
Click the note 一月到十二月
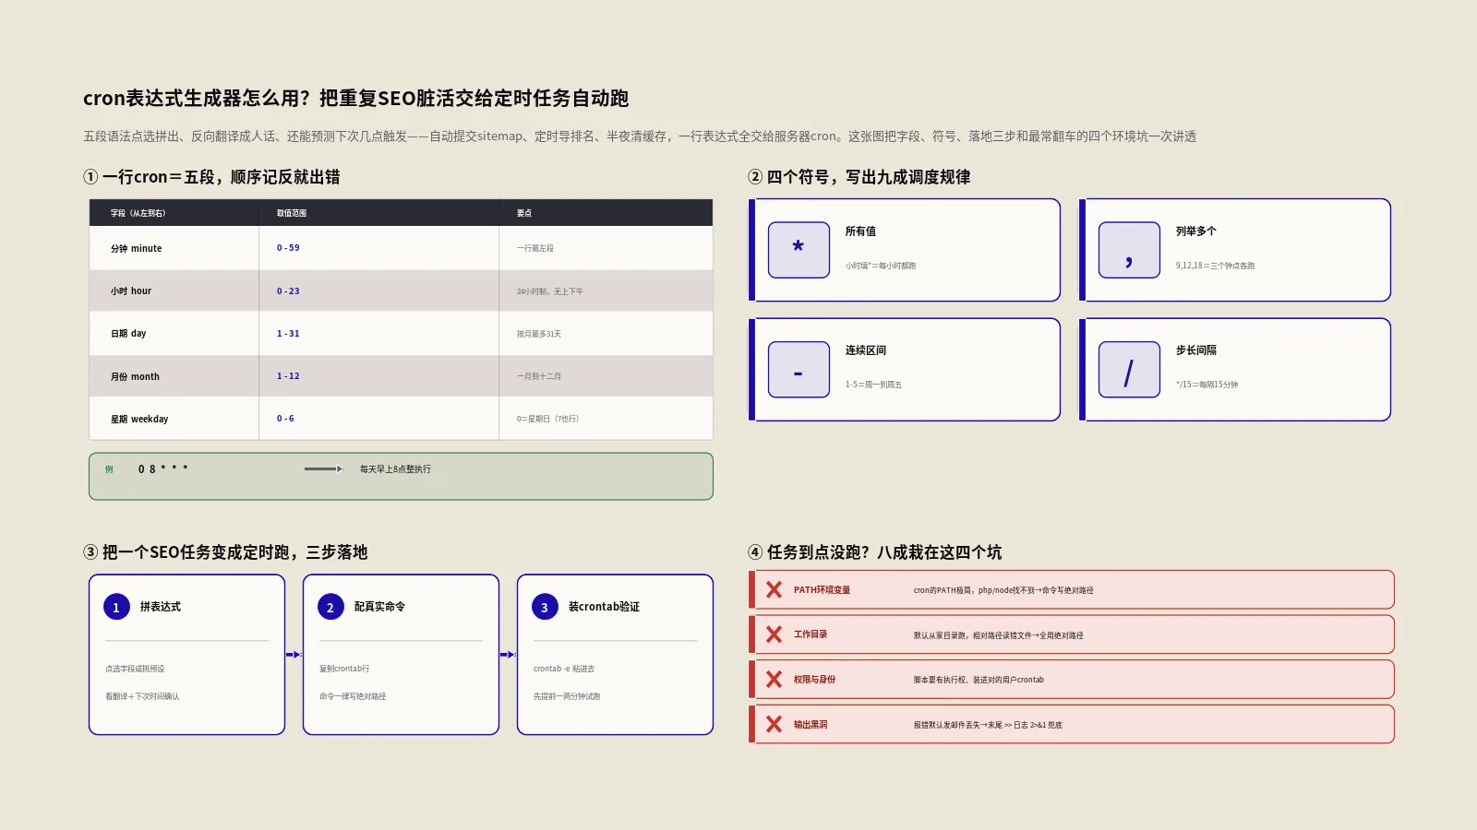point(539,376)
